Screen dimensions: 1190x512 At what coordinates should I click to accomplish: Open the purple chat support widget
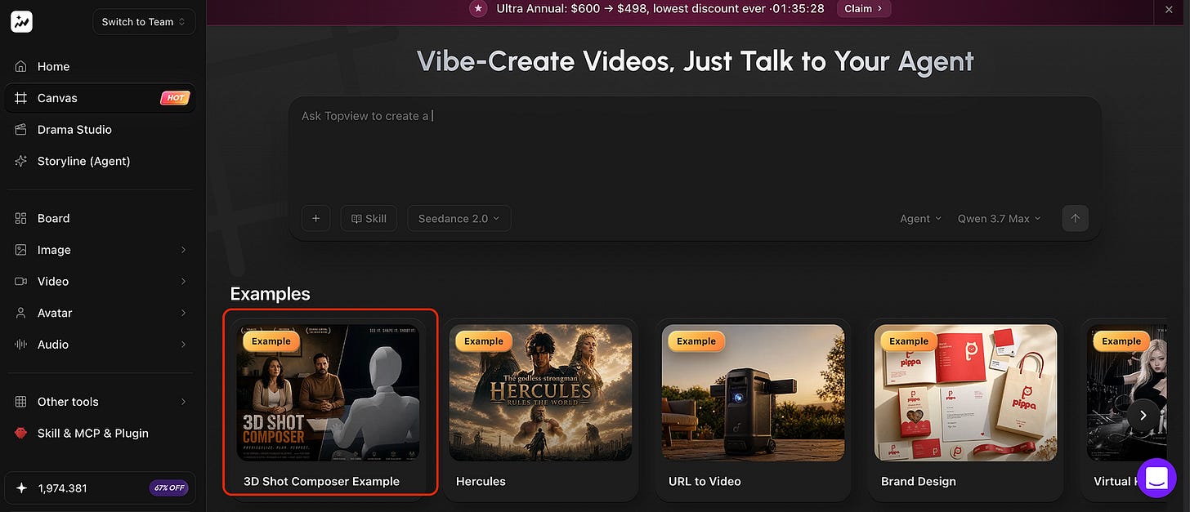click(x=1156, y=478)
